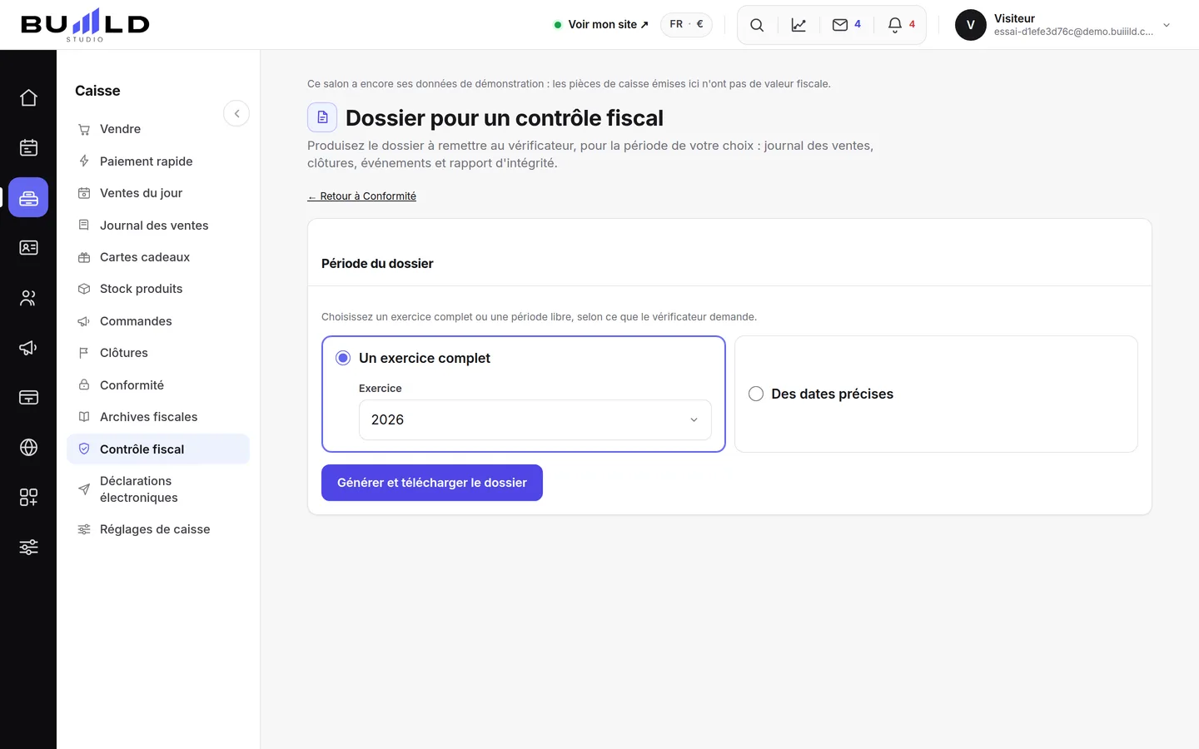Go to Paiement rapide
This screenshot has height=749, width=1199.
point(158,161)
